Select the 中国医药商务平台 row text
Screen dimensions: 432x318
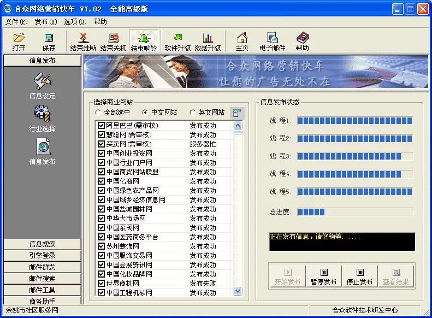tap(132, 237)
